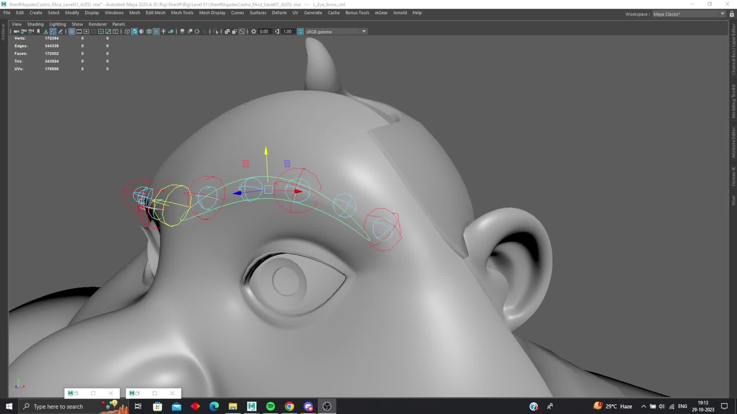Toggle the workspace lock icon
This screenshot has width=737, height=414.
point(732,14)
